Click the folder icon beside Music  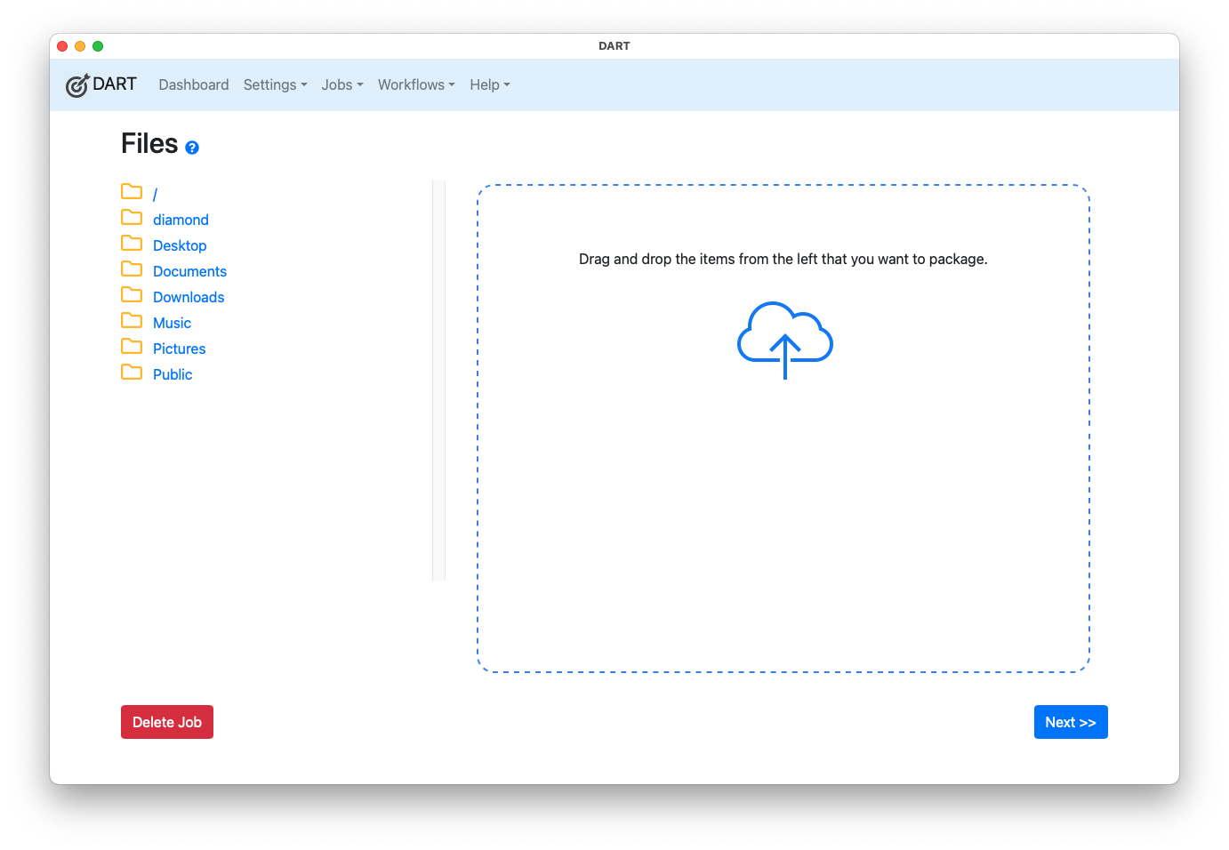pos(132,321)
